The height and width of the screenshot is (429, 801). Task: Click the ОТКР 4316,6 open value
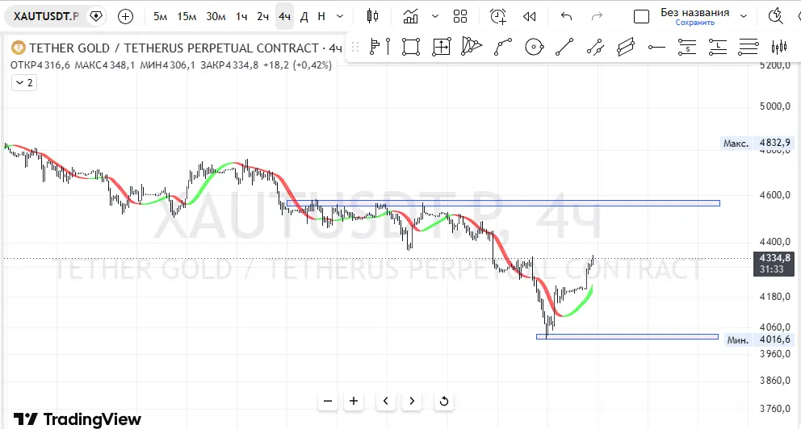[x=40, y=65]
